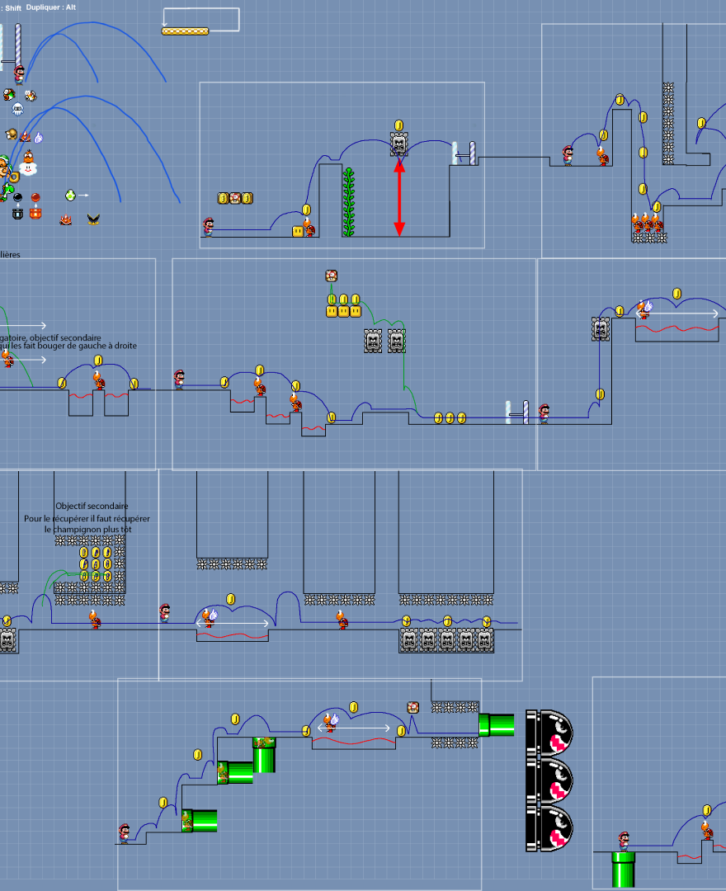
Task: Click the upright Piranha pipe atop the staircase
Action: [x=264, y=755]
